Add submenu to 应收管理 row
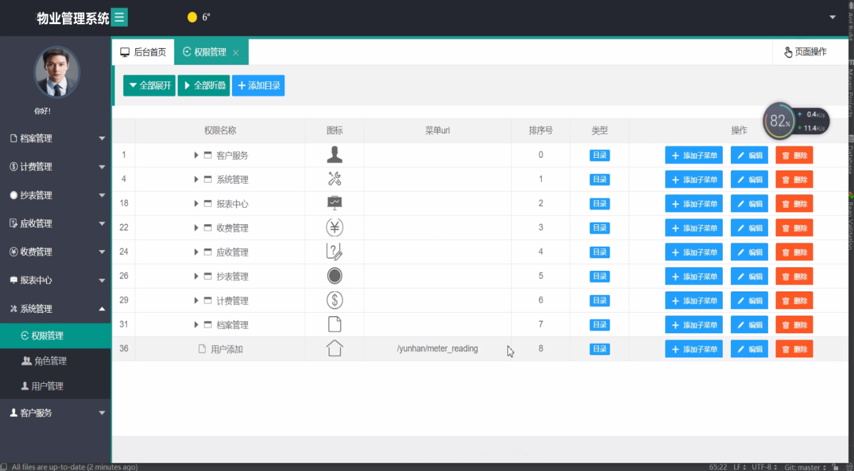This screenshot has height=471, width=854. coord(694,252)
